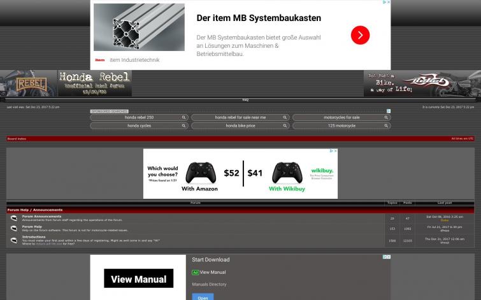The height and width of the screenshot is (300, 481).
Task: Click 'item Industrietechnik' advertiser name
Action: click(134, 60)
